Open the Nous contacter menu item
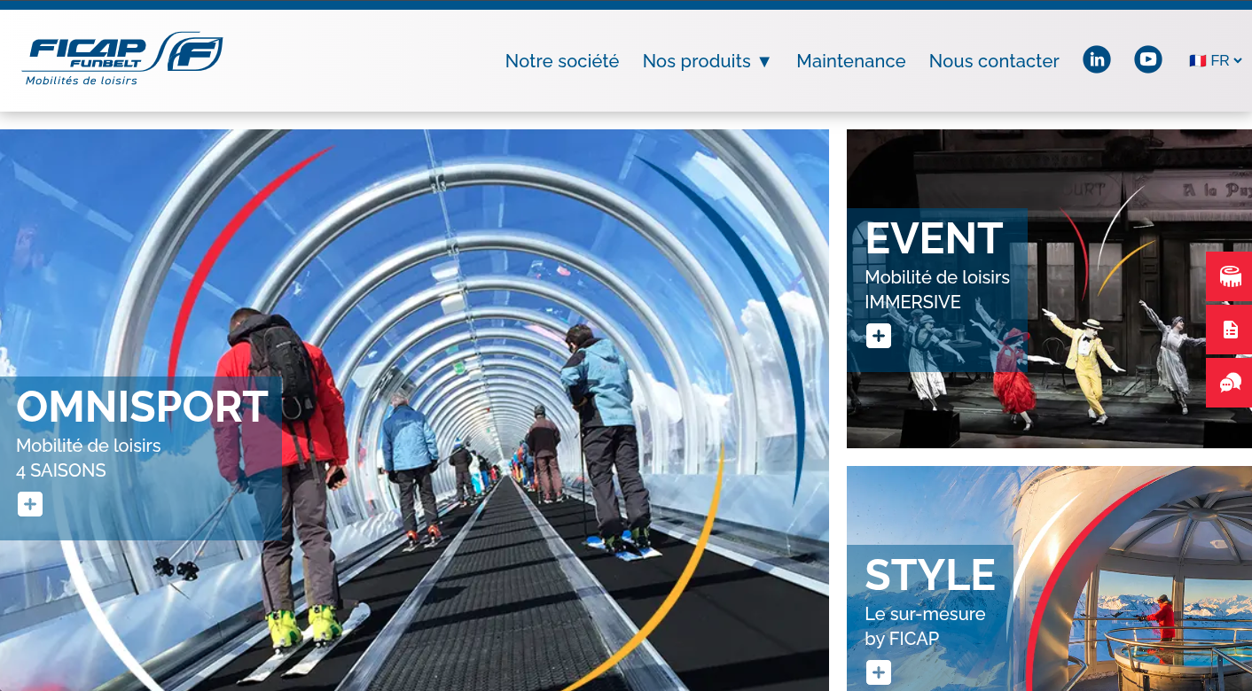This screenshot has height=691, width=1252. pos(994,61)
